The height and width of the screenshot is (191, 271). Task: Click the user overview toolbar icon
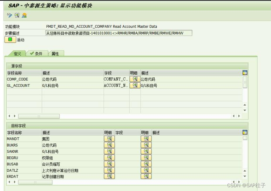pos(25,15)
